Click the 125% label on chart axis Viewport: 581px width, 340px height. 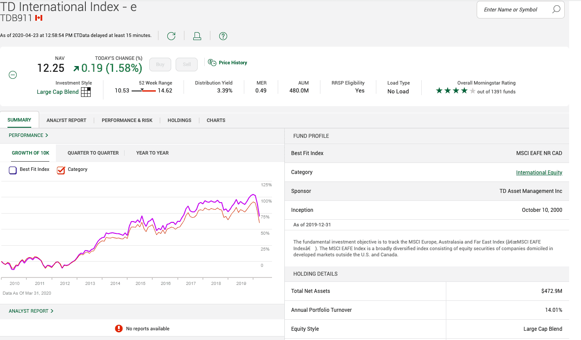(266, 185)
